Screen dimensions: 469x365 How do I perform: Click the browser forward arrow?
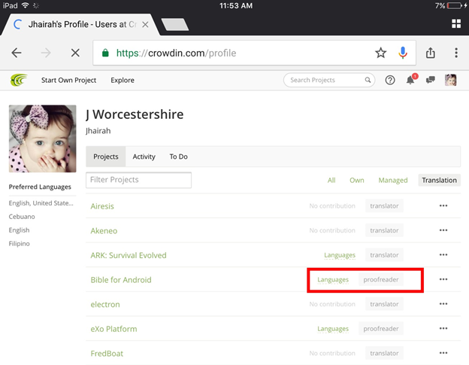tap(46, 53)
